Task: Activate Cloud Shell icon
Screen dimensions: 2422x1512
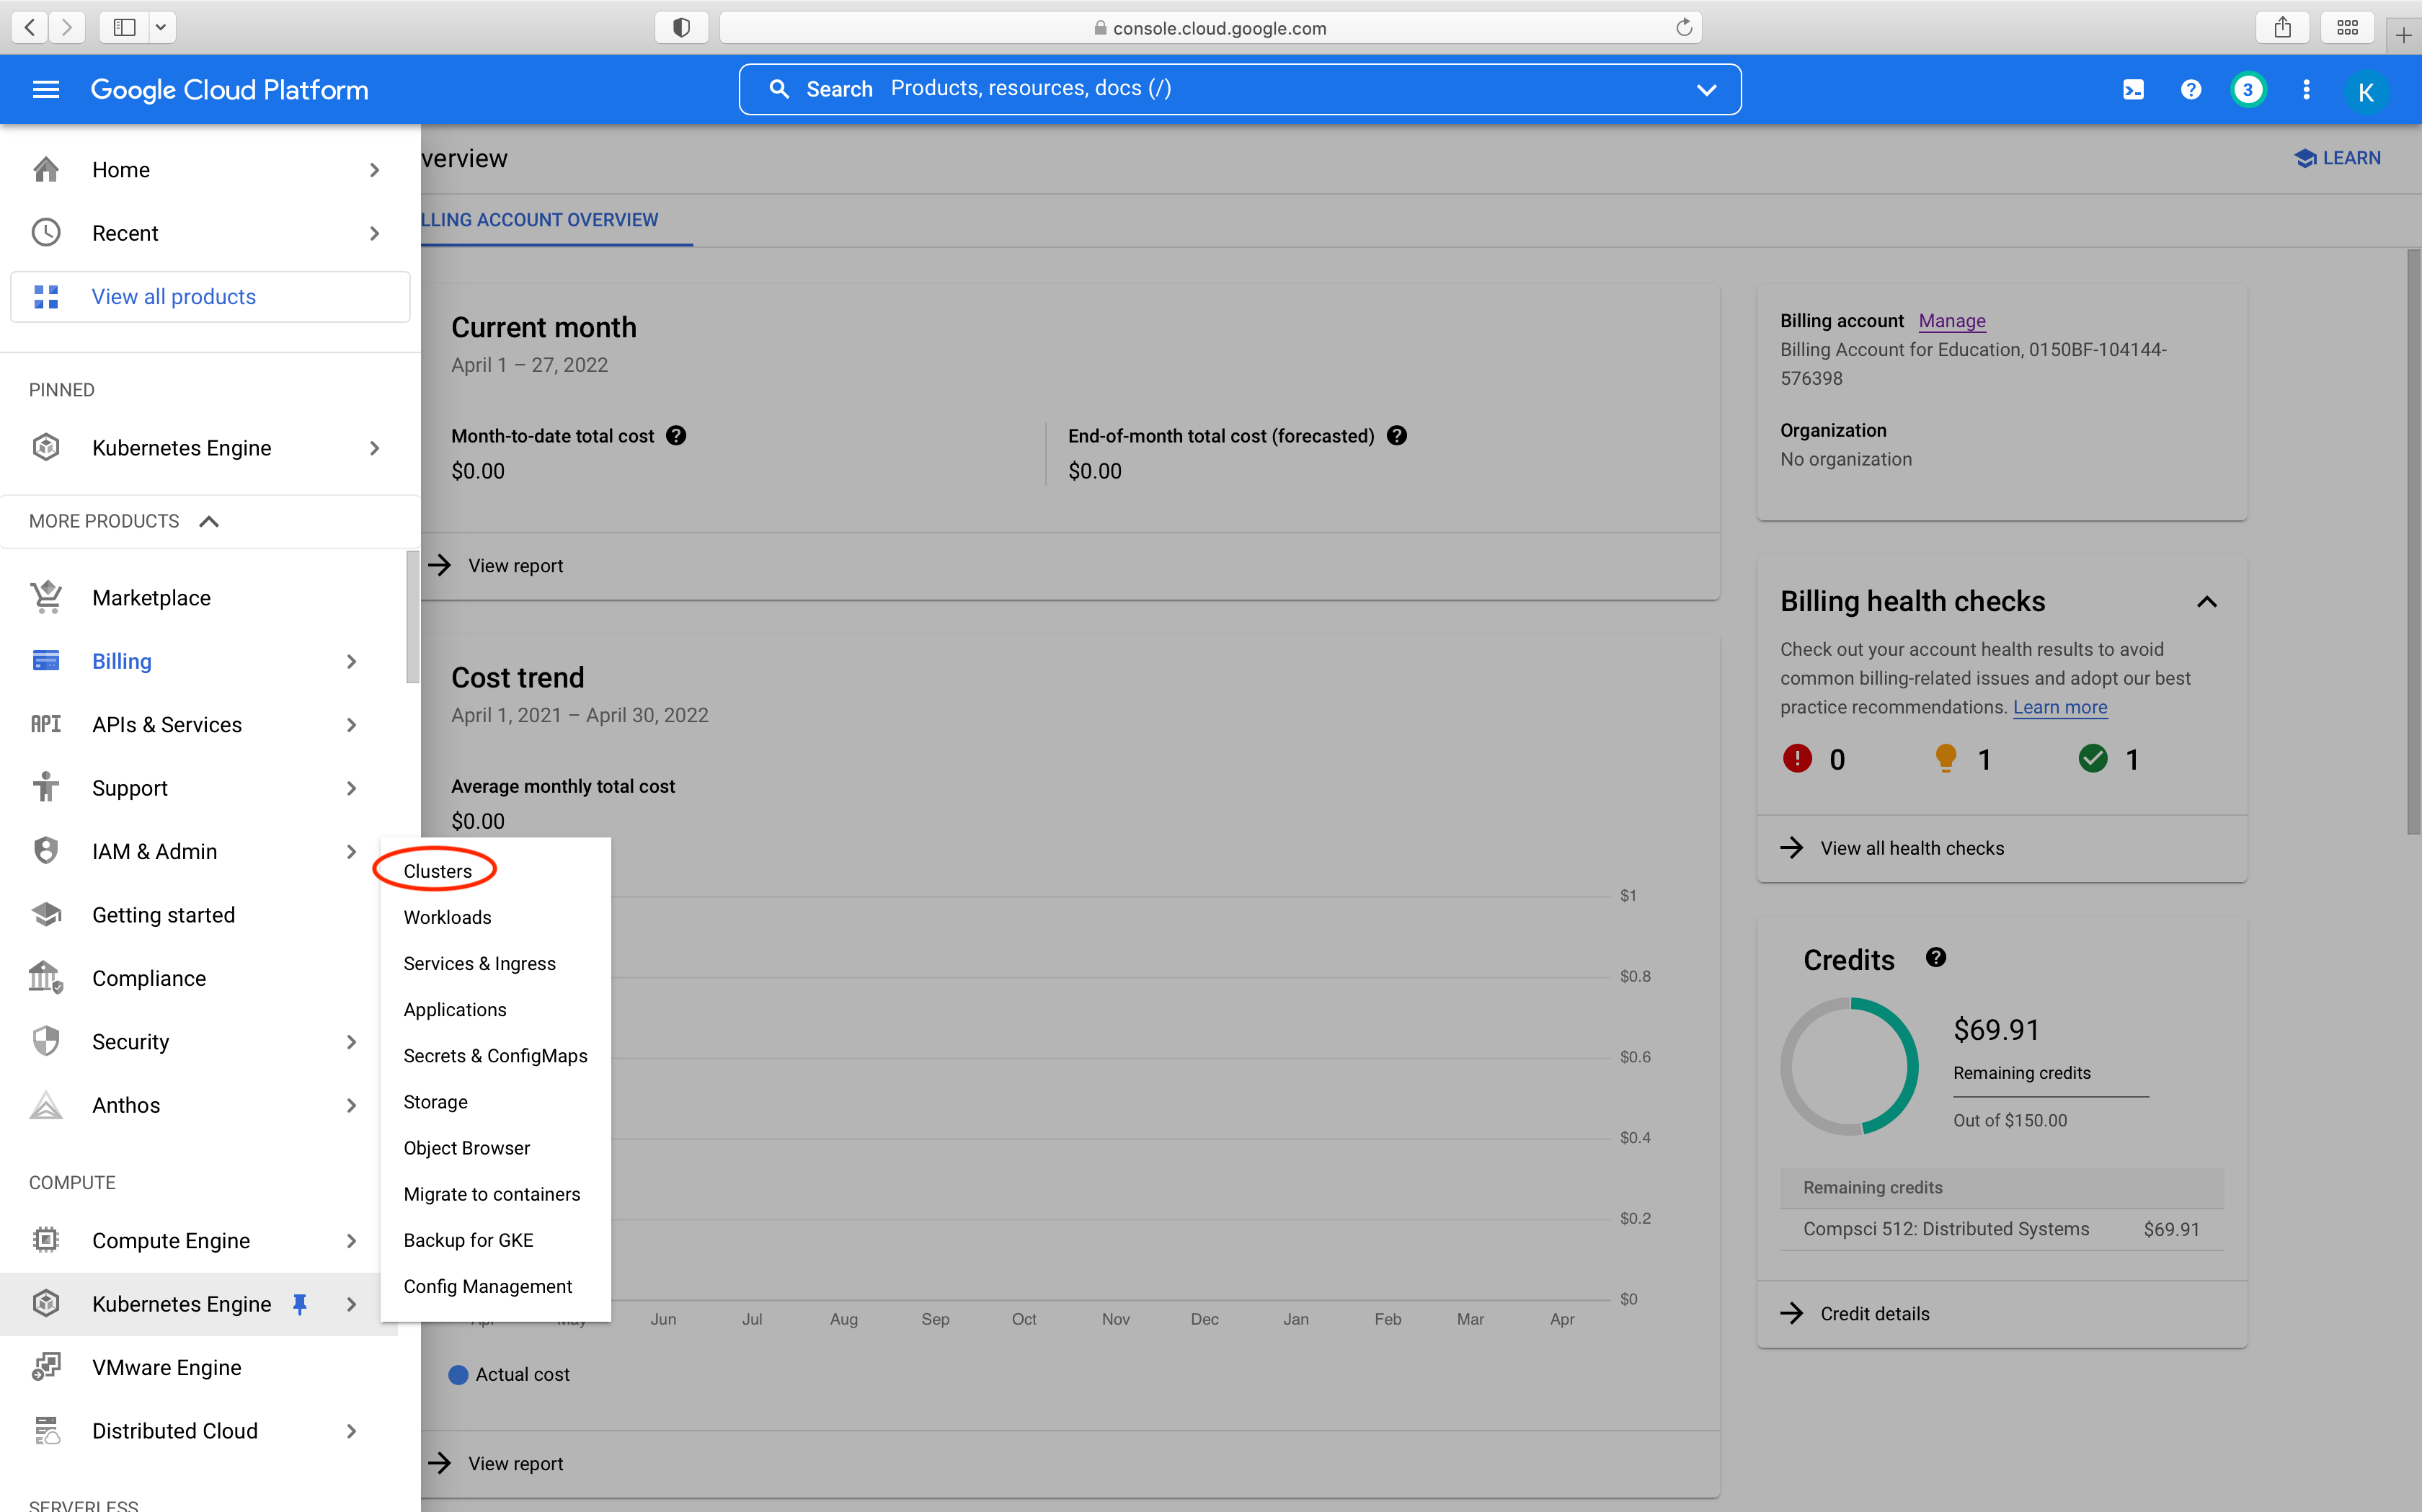Action: [2133, 90]
